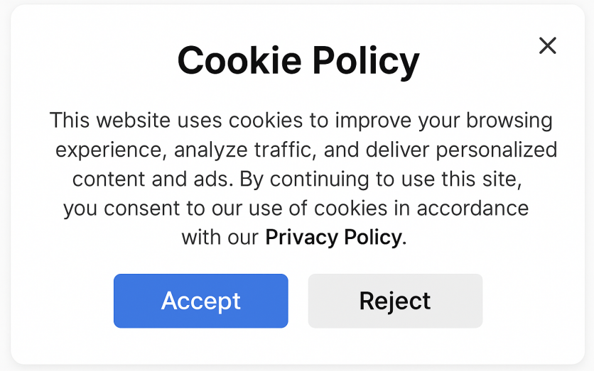The image size is (594, 371).
Task: Reject the cookies
Action: (395, 301)
